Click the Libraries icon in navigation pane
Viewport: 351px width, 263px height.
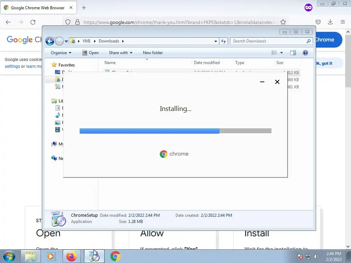(x=54, y=101)
